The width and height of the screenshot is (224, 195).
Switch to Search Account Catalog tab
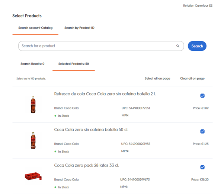[35, 28]
